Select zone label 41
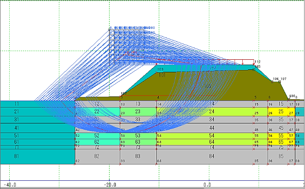Screen dimensions: 305x189 [16, 128]
